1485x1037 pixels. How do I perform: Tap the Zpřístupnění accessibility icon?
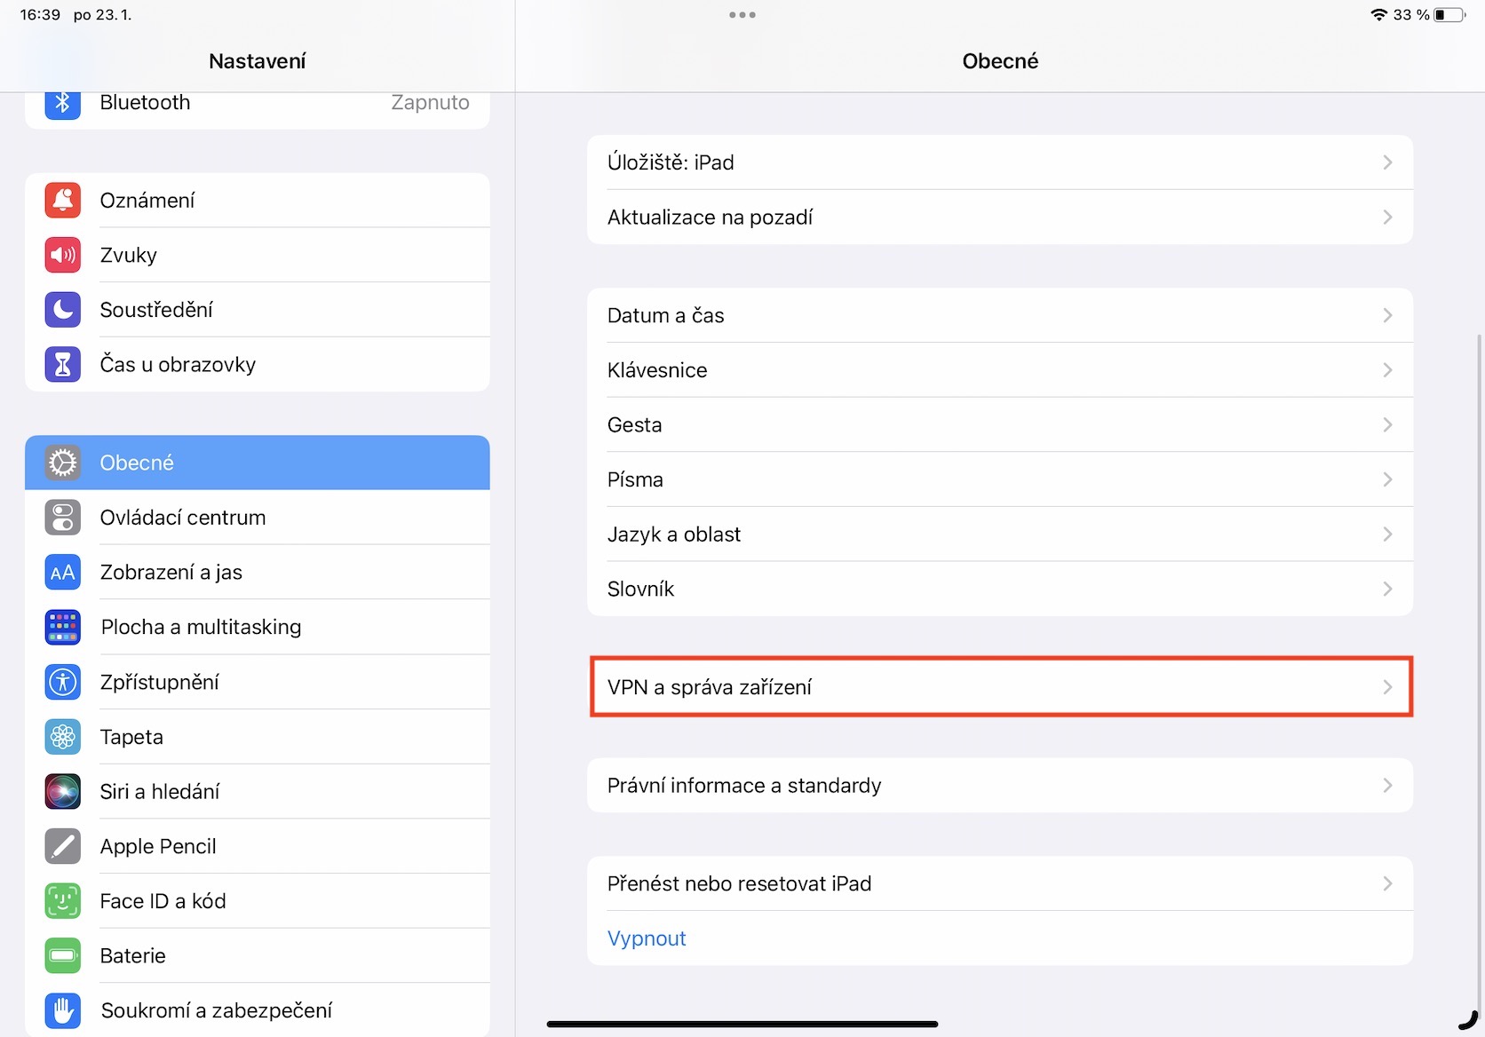(x=62, y=682)
